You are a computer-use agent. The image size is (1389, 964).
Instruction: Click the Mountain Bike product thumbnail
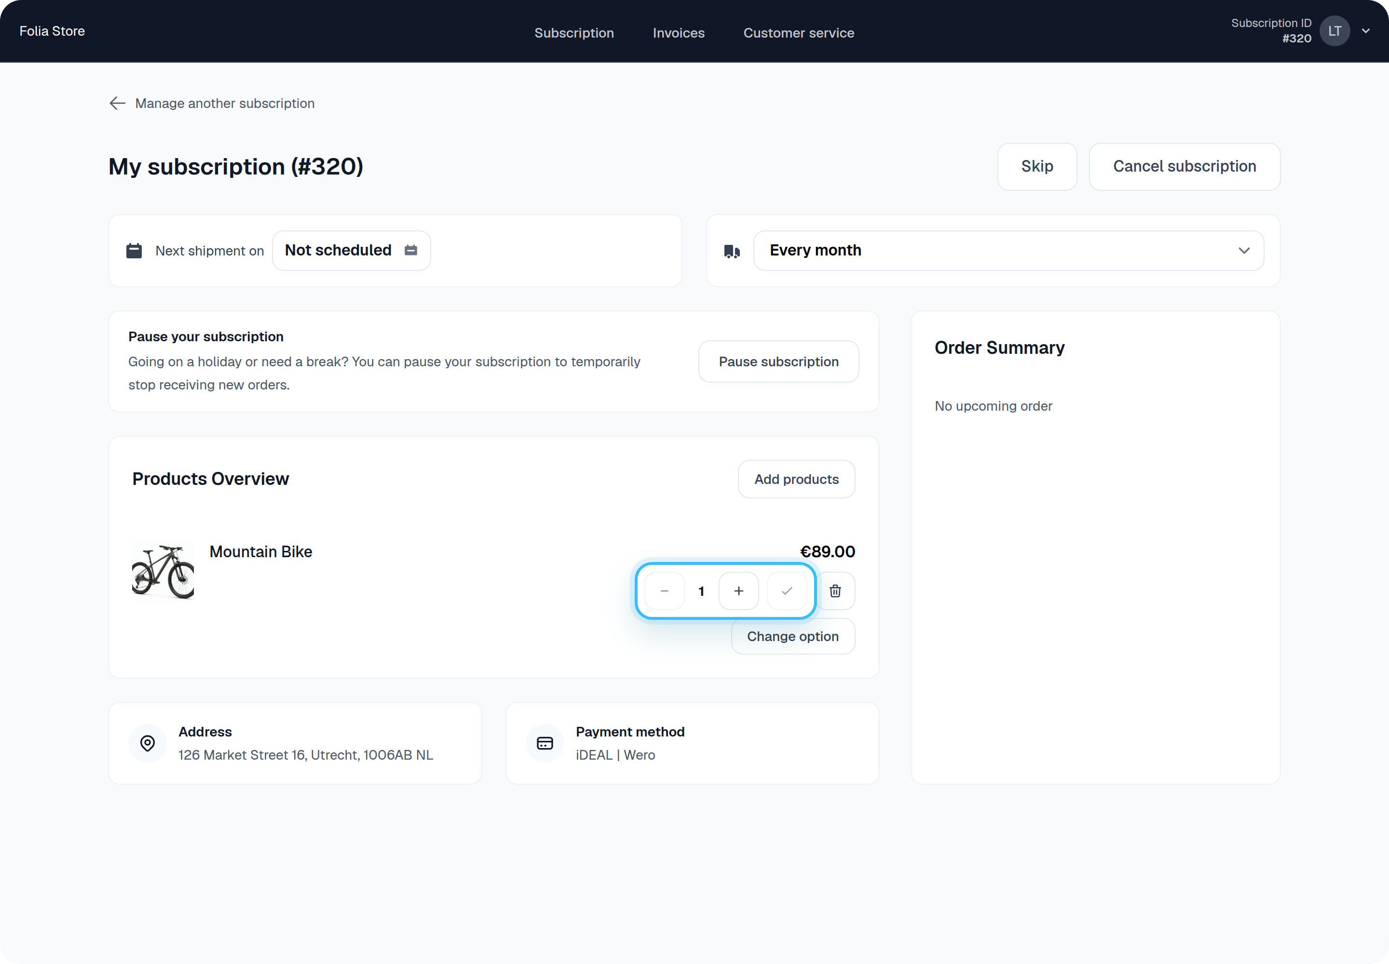coord(163,571)
